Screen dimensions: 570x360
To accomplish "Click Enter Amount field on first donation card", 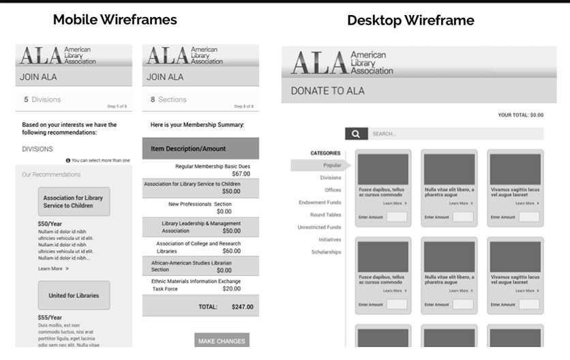I will click(397, 217).
